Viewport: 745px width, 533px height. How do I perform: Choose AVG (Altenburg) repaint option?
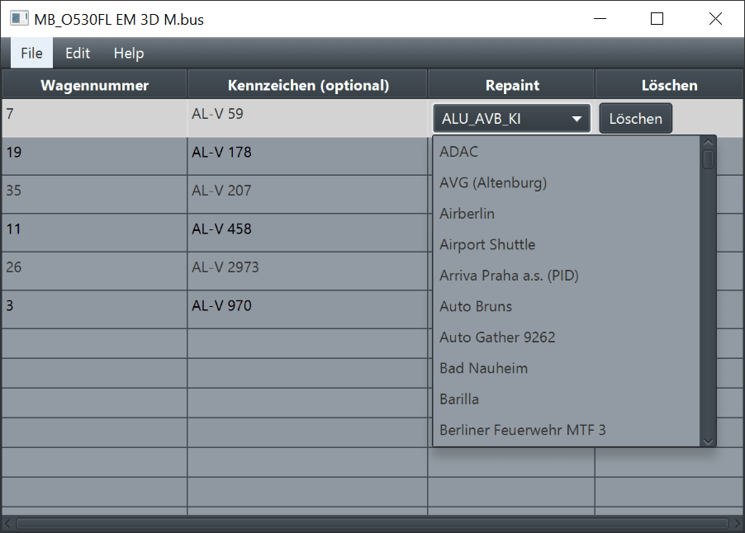coord(493,182)
